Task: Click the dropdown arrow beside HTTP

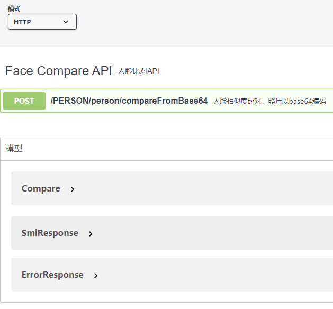Action: click(66, 22)
